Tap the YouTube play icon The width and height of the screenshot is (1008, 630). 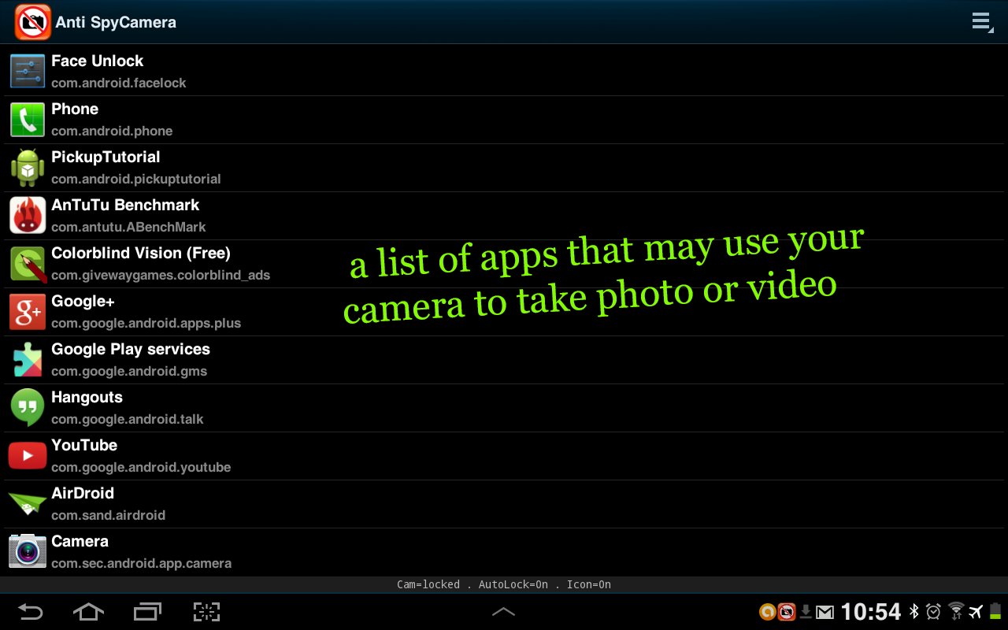[x=28, y=456]
